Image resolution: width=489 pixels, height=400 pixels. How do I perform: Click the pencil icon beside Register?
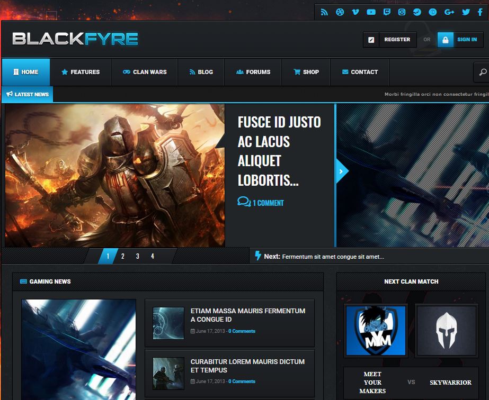tap(371, 40)
